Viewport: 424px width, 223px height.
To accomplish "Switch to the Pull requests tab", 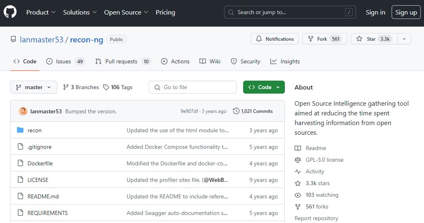I will [123, 61].
